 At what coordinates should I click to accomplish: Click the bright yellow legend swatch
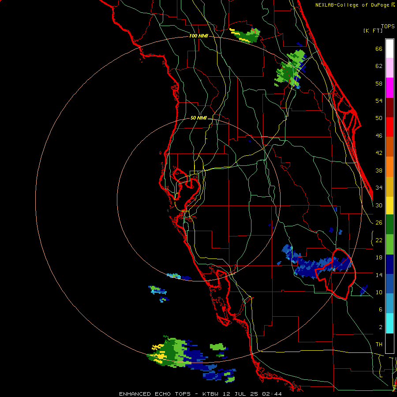pyautogui.click(x=390, y=206)
